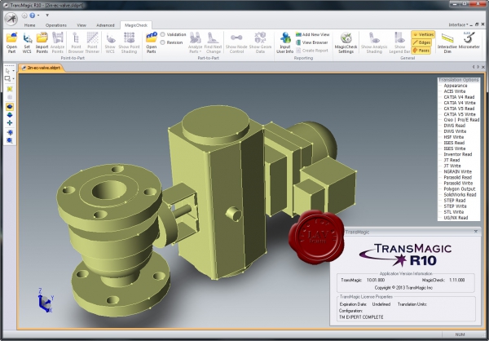Click the Analyze Points icon
This screenshot has height=341, width=489.
point(57,42)
